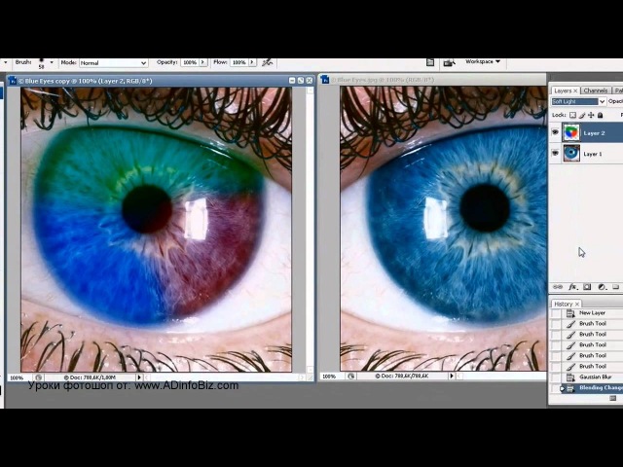Click Doc size info in Blue Eyes copy status bar

[x=90, y=377]
